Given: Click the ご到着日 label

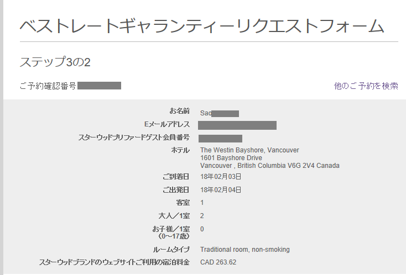Looking at the screenshot, I should 176,177.
